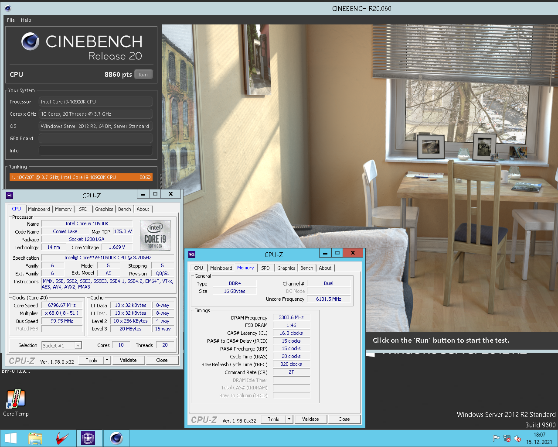Click the CPU-Z title icon in the Memory window
This screenshot has height=447, width=558.
(x=192, y=254)
